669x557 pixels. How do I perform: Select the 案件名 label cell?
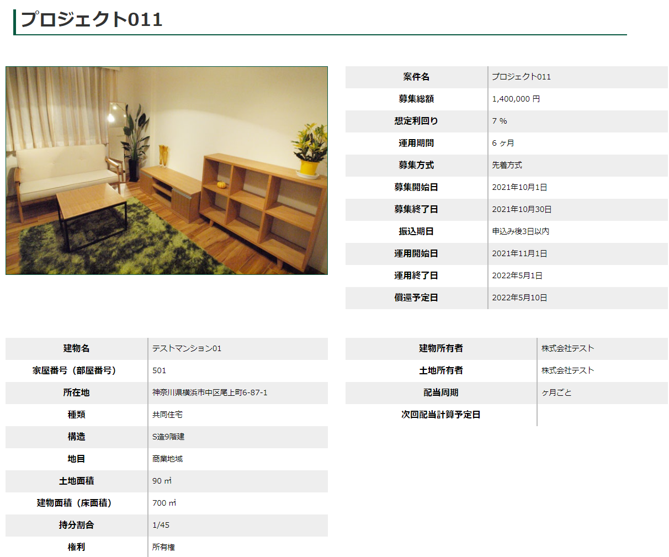pyautogui.click(x=416, y=77)
